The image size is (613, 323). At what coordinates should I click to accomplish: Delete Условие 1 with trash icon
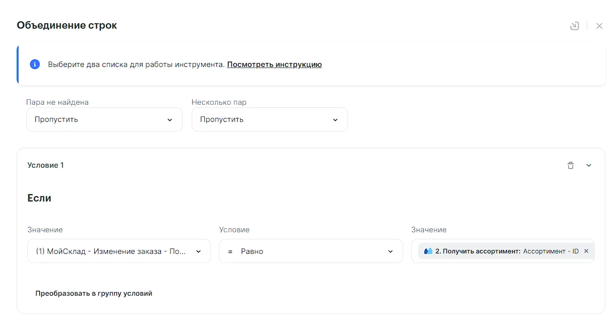point(570,165)
